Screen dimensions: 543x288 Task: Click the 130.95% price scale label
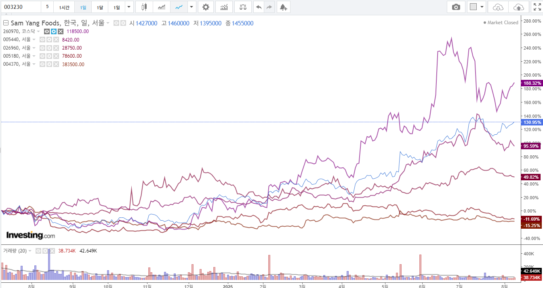[532, 122]
